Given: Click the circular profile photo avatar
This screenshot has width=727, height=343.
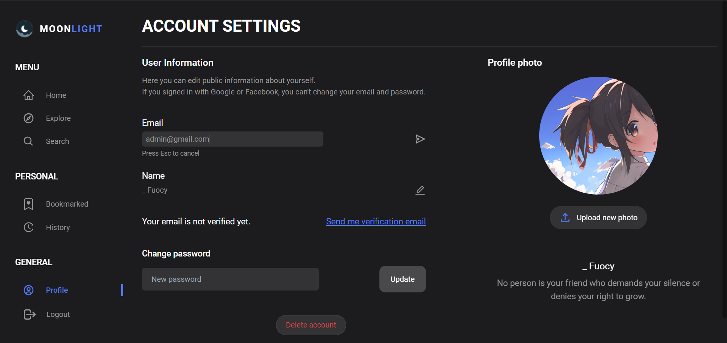Looking at the screenshot, I should click(x=598, y=136).
